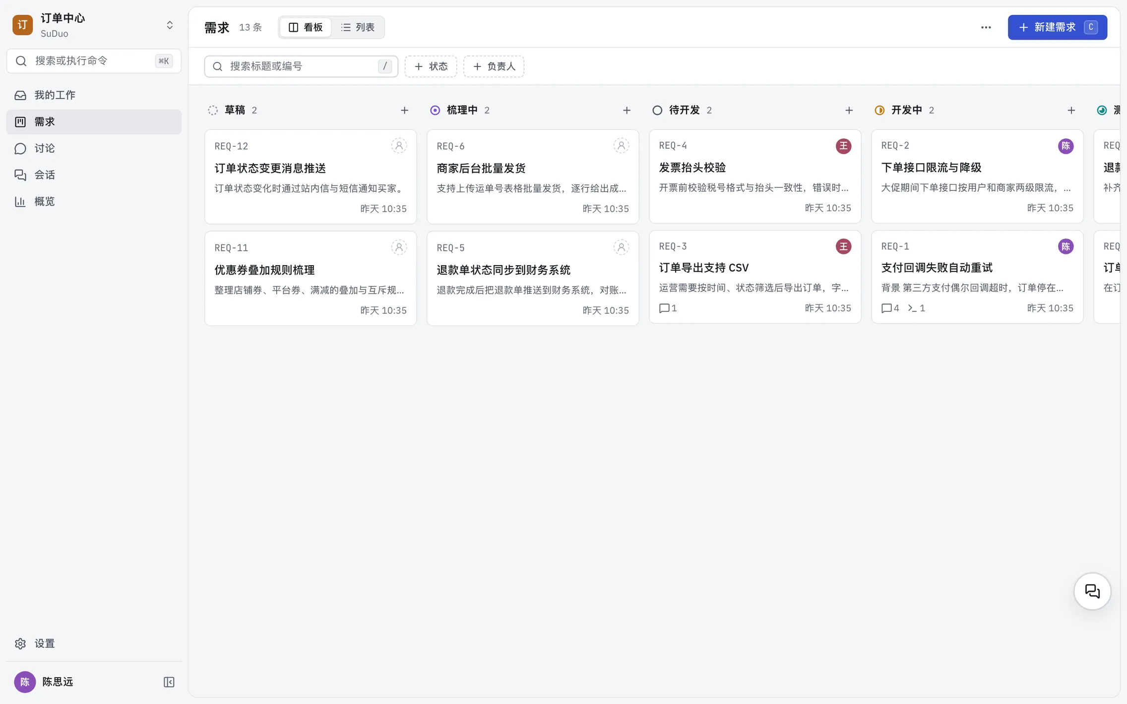Click the terminal session count on REQ-1

point(916,308)
